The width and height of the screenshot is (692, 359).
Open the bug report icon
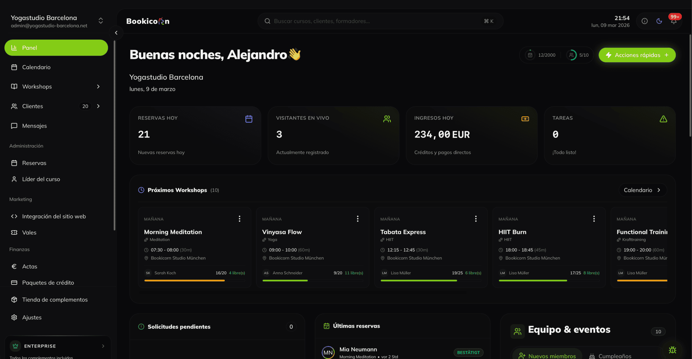pos(672,350)
